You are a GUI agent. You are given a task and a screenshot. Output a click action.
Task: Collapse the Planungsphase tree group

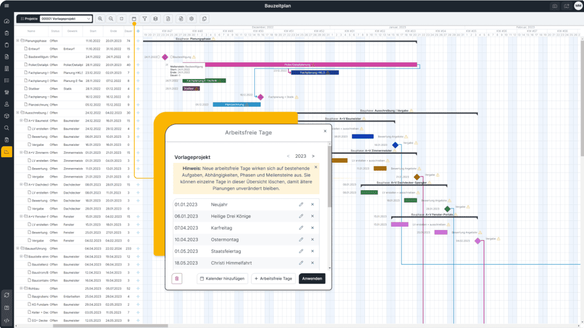point(18,41)
